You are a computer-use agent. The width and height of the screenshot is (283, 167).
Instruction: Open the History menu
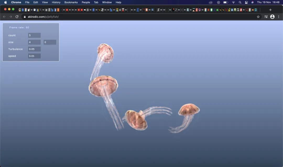pyautogui.click(x=56, y=2)
